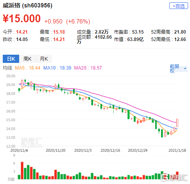Click the change value +0.950
This screenshot has width=190, height=184.
click(54, 21)
